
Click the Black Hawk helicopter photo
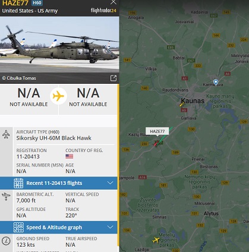pos(59,45)
